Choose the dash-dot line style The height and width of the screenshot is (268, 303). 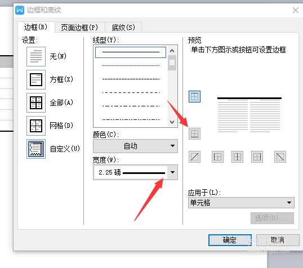[131, 106]
